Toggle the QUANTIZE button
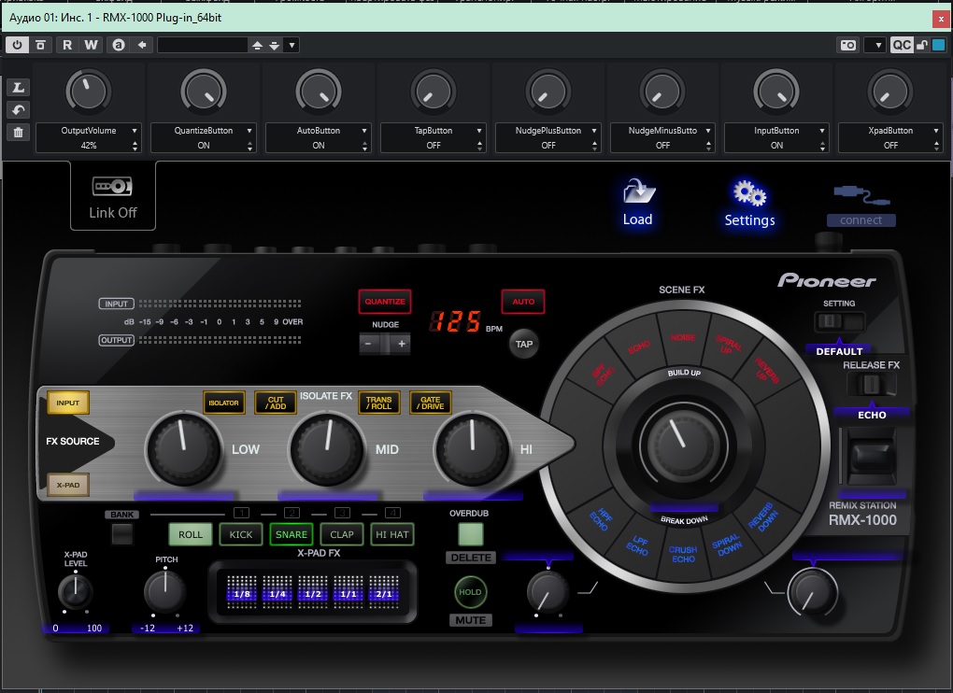953x693 pixels. point(385,302)
